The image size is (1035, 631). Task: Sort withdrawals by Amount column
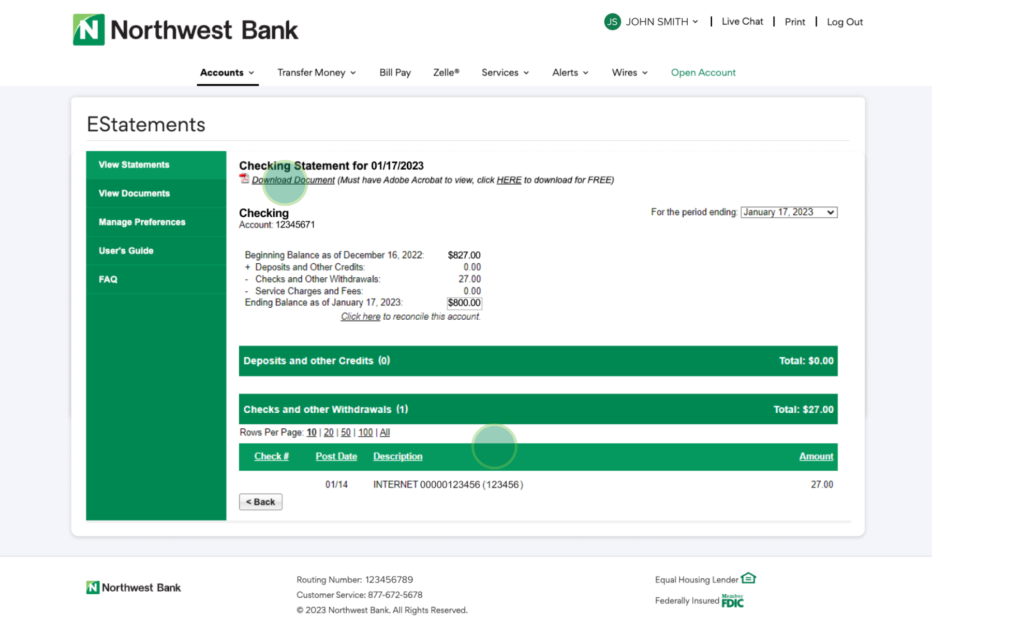click(816, 456)
